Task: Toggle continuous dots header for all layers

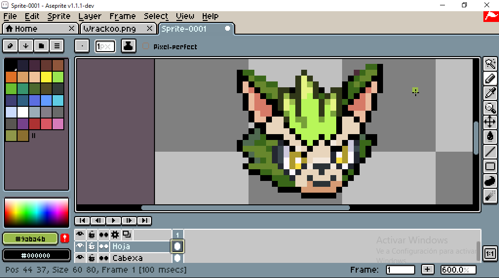Action: [x=103, y=235]
